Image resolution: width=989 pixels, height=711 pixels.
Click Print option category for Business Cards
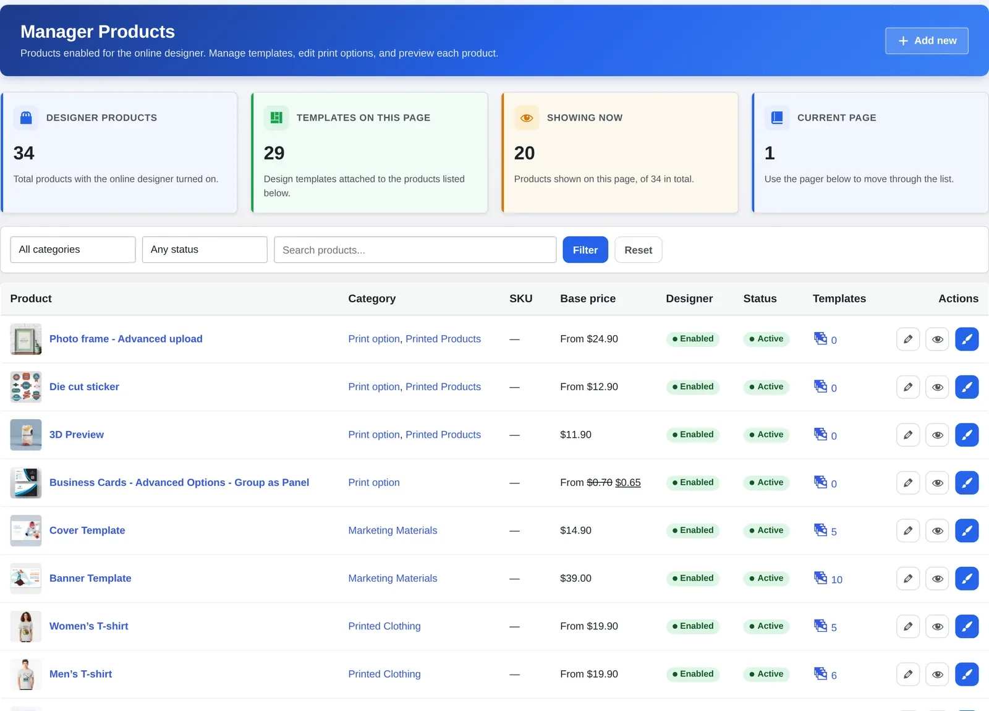[x=374, y=483]
